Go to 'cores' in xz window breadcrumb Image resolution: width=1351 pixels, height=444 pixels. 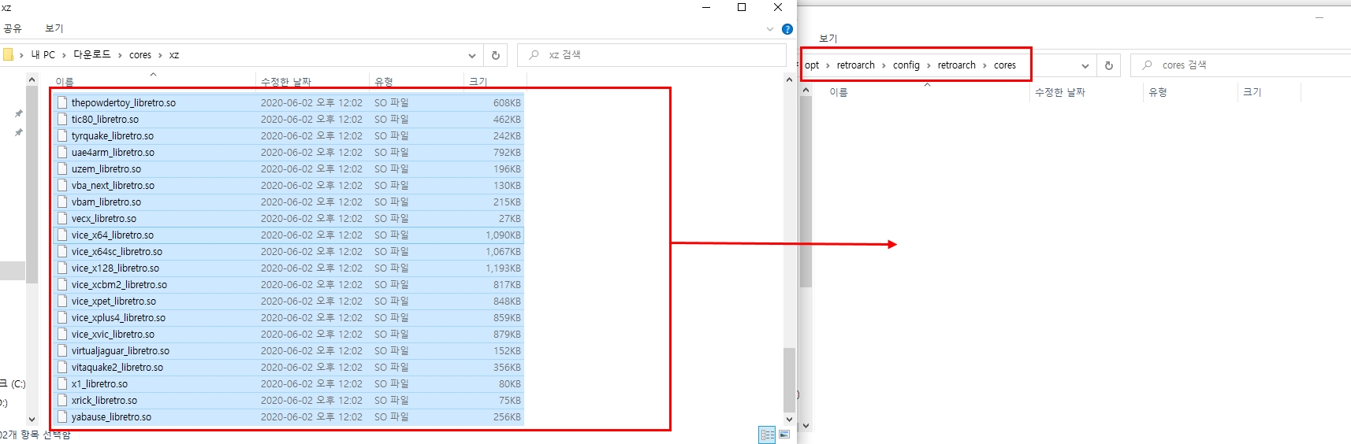point(140,55)
